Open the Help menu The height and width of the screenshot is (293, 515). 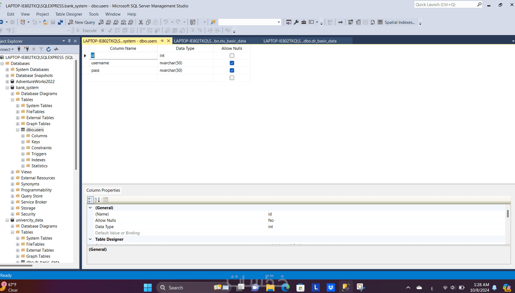[131, 14]
